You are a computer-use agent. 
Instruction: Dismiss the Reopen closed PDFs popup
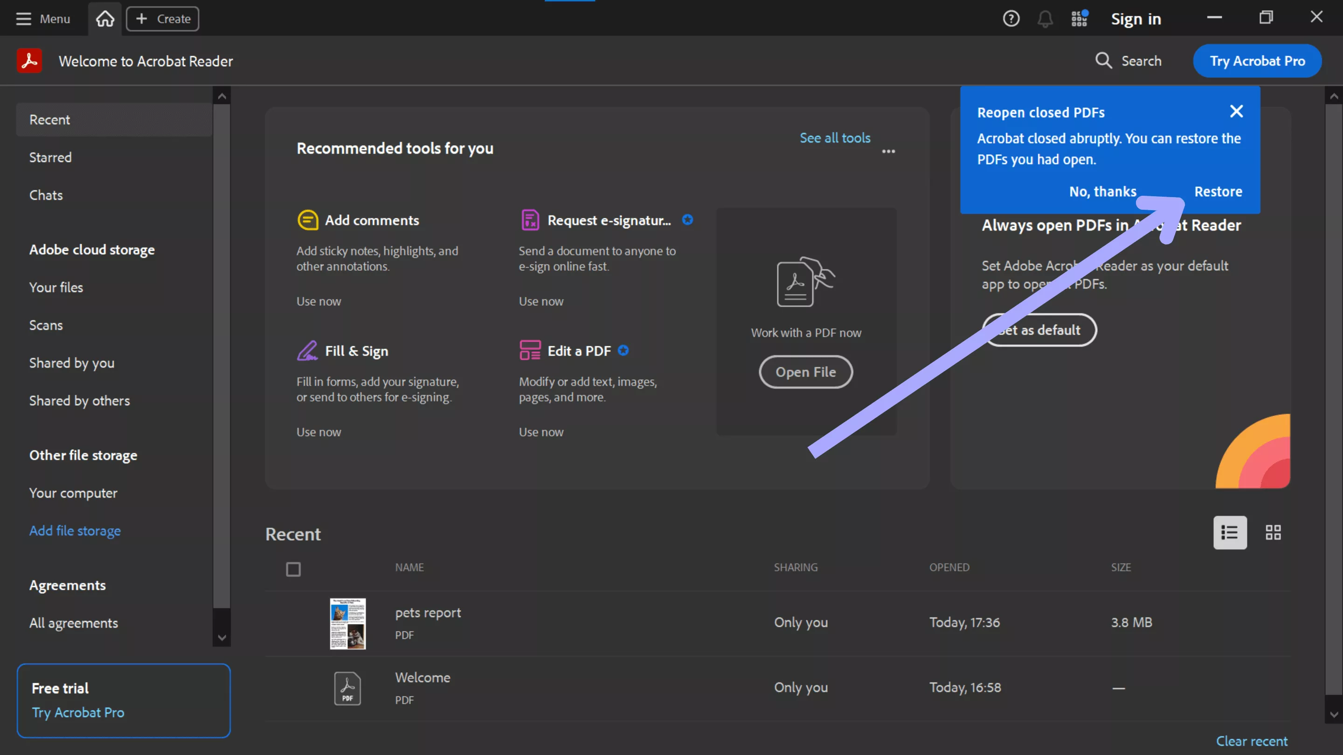click(x=1236, y=111)
